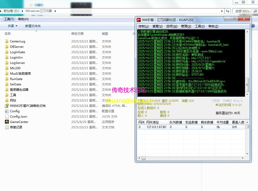The width and height of the screenshot is (258, 191).
Task: Open the address bar history dropdown
Action: click(222, 11)
